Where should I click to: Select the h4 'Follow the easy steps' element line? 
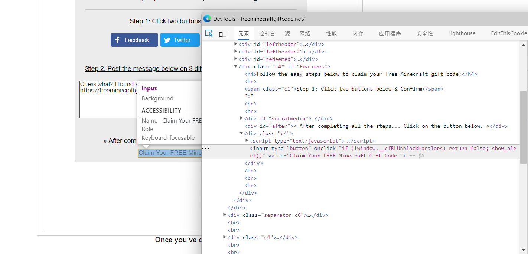(x=361, y=74)
